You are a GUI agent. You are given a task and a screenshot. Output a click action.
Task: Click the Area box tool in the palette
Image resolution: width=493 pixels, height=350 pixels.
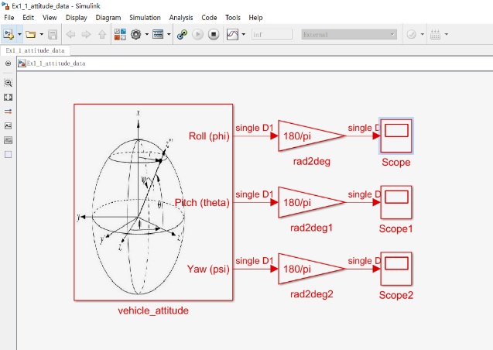(9, 154)
